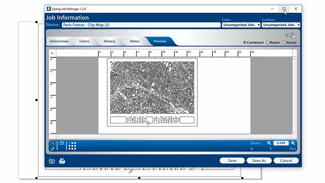Click the pencil edit icon
This screenshot has height=183, width=325.
(52, 149)
